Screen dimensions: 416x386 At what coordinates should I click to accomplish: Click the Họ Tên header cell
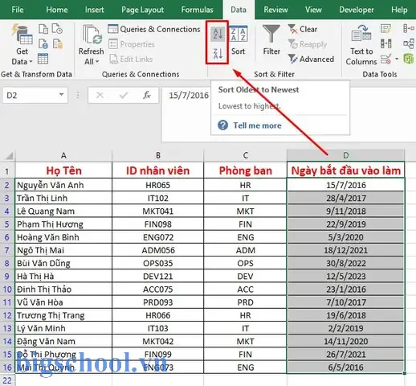pyautogui.click(x=63, y=170)
